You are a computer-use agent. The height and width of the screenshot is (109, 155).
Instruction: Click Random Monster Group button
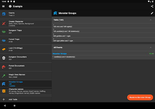(x=140, y=97)
